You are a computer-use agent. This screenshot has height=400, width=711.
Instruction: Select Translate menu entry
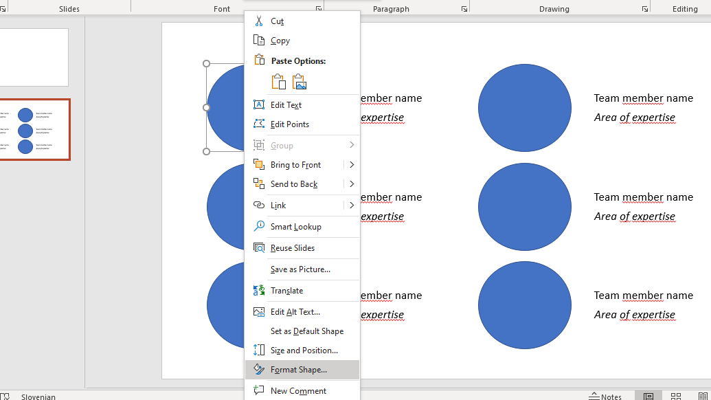(x=302, y=290)
